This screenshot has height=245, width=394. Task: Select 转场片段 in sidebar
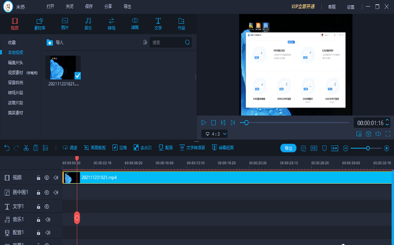point(16,93)
